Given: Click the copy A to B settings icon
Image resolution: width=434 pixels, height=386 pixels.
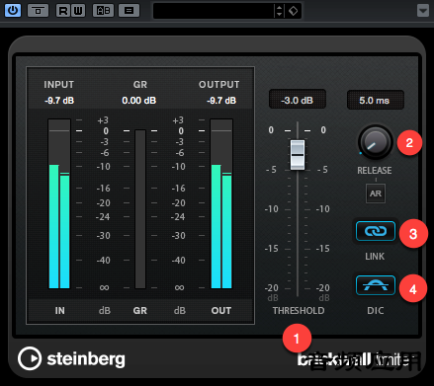Looking at the screenshot, I should [129, 11].
